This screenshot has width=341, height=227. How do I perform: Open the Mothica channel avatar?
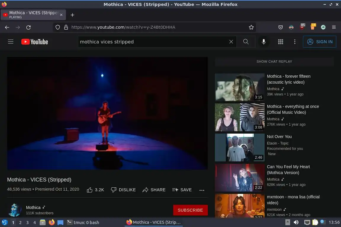coord(15,210)
